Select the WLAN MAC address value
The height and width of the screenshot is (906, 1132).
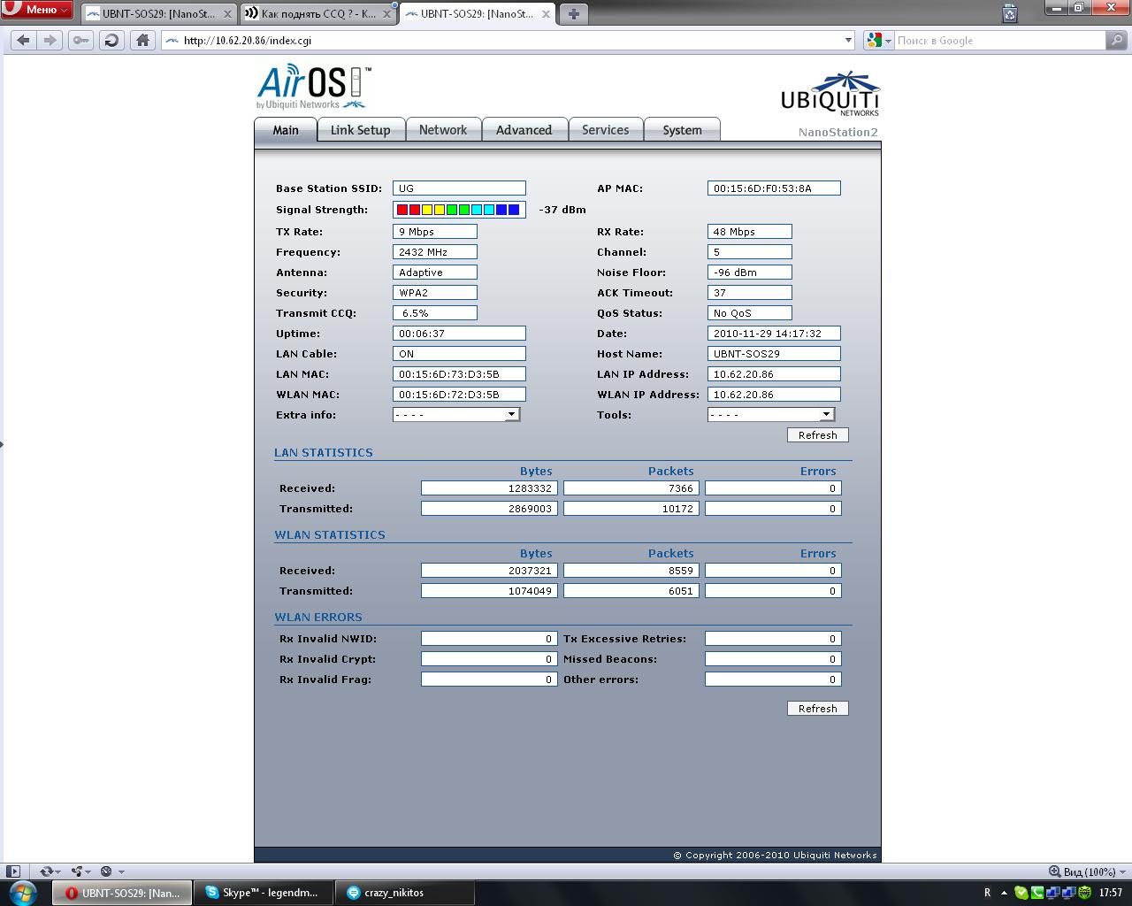point(459,395)
